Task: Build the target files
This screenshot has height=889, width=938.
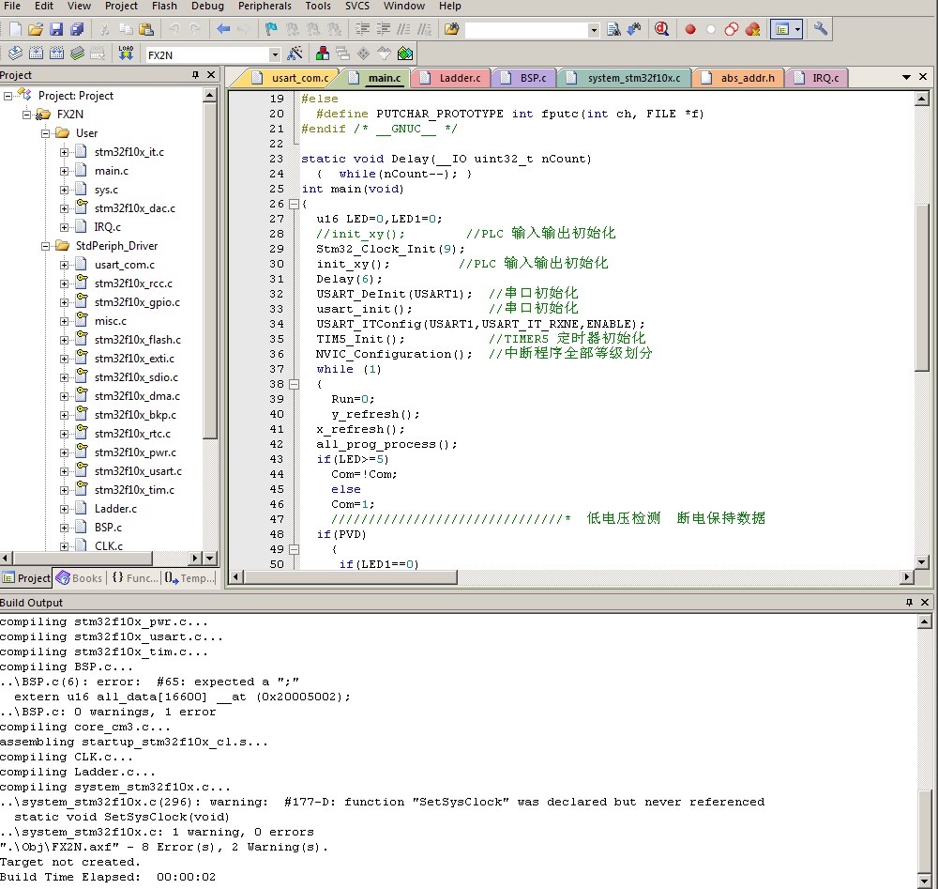Action: [x=36, y=54]
